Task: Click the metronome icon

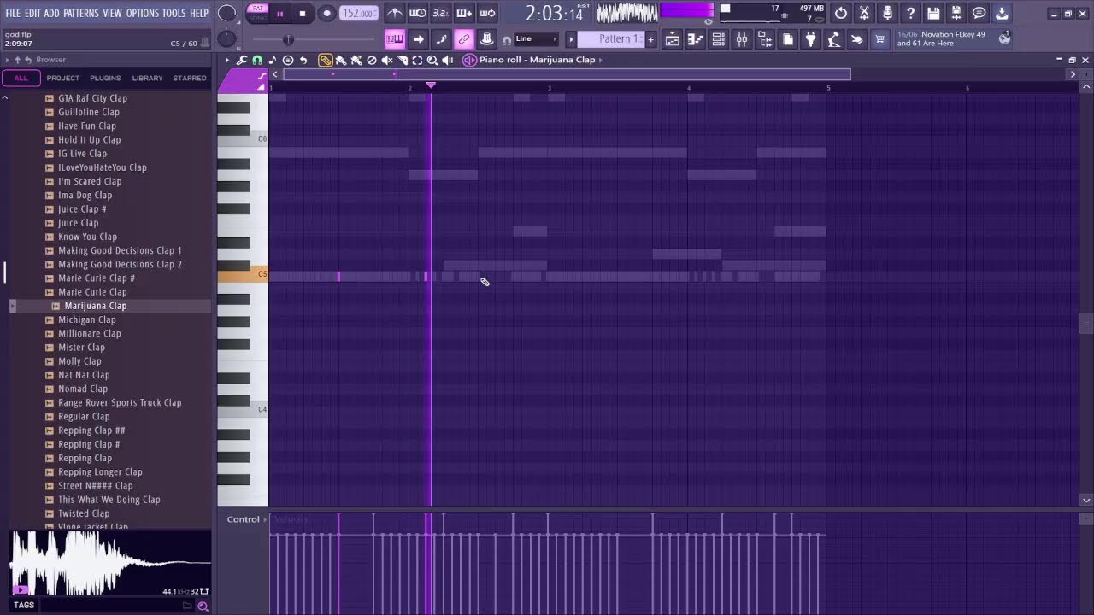Action: [394, 13]
